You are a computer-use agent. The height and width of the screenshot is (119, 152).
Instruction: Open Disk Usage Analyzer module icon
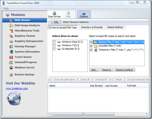click(11, 25)
